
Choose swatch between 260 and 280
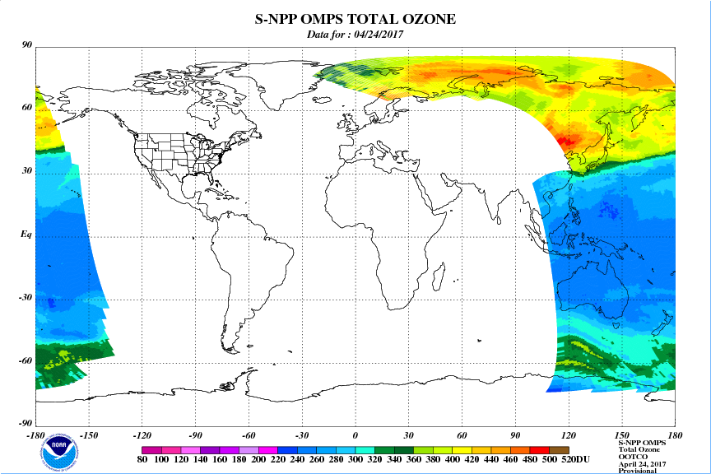326,450
